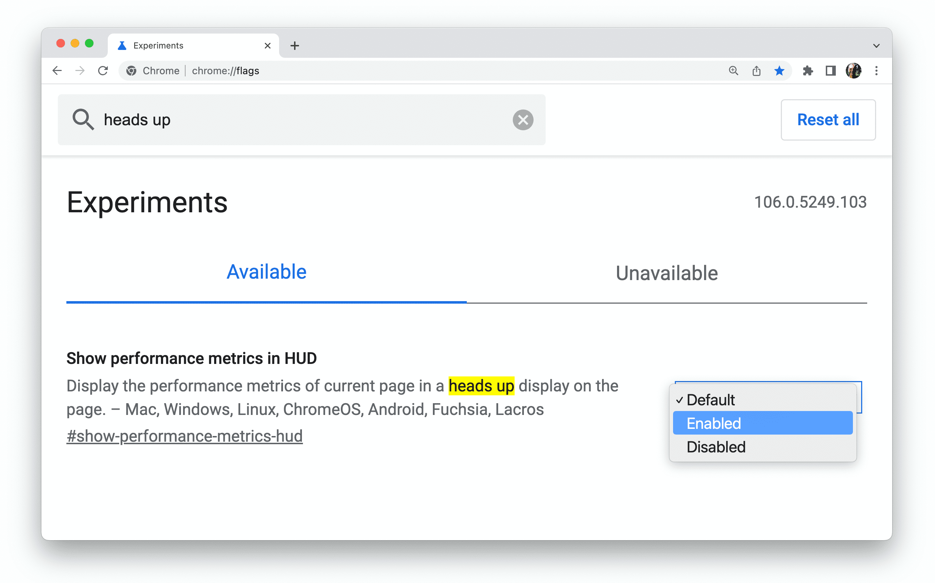Viewport: 935px width, 583px height.
Task: Select Disabled option in dropdown
Action: (x=715, y=447)
